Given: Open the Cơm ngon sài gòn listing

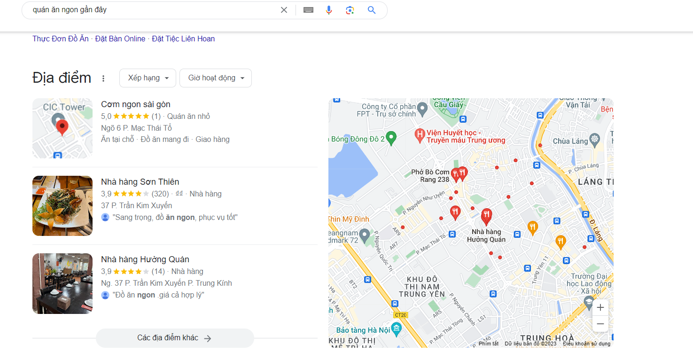Looking at the screenshot, I should [x=136, y=104].
